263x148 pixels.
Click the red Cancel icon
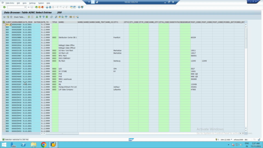click(x=42, y=7)
